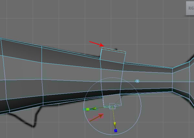Select the highlighted red edge atop the extruded face
Image resolution: width=194 pixels, height=138 pixels.
[x=114, y=51]
